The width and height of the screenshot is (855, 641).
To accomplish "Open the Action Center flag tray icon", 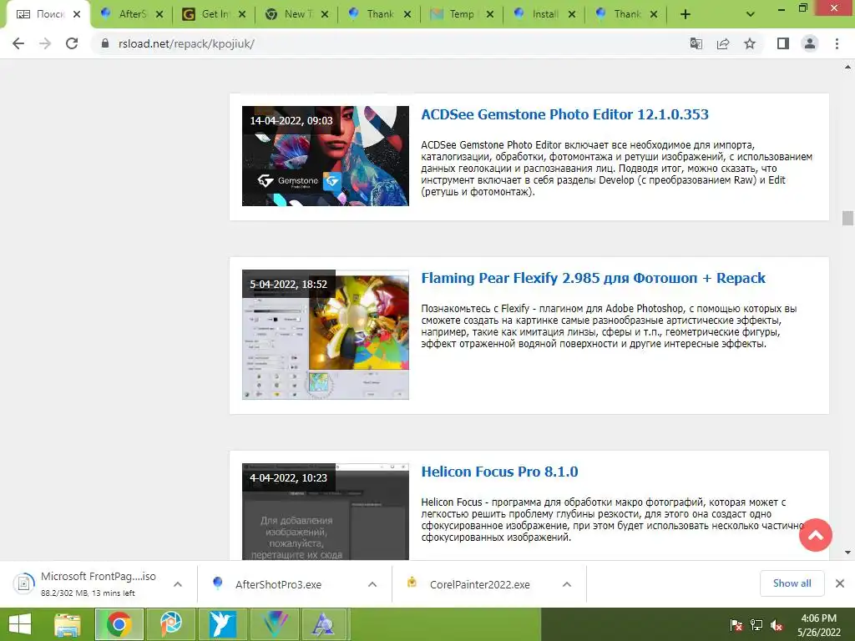I will click(x=736, y=625).
